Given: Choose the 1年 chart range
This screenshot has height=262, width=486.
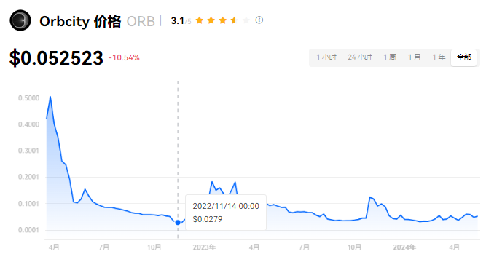Looking at the screenshot, I should [439, 57].
